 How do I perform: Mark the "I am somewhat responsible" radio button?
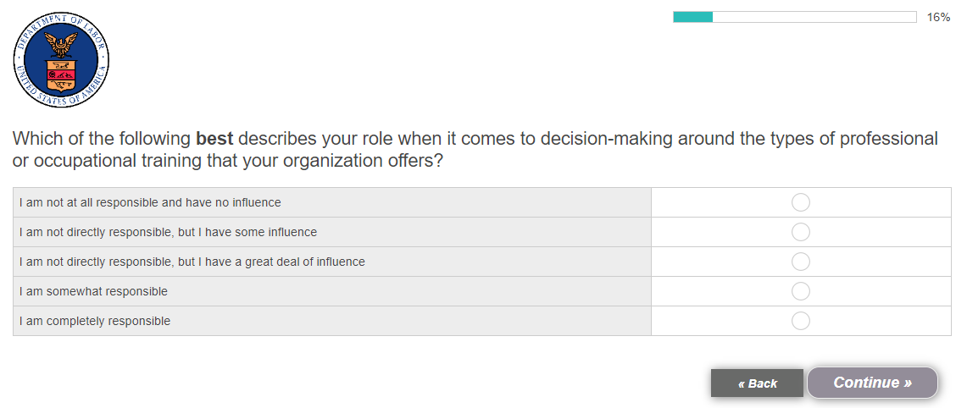(x=800, y=291)
